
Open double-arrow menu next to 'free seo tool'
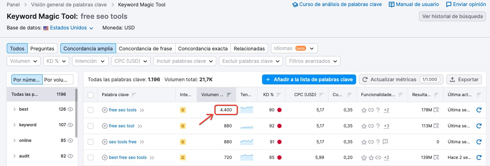[140, 126]
